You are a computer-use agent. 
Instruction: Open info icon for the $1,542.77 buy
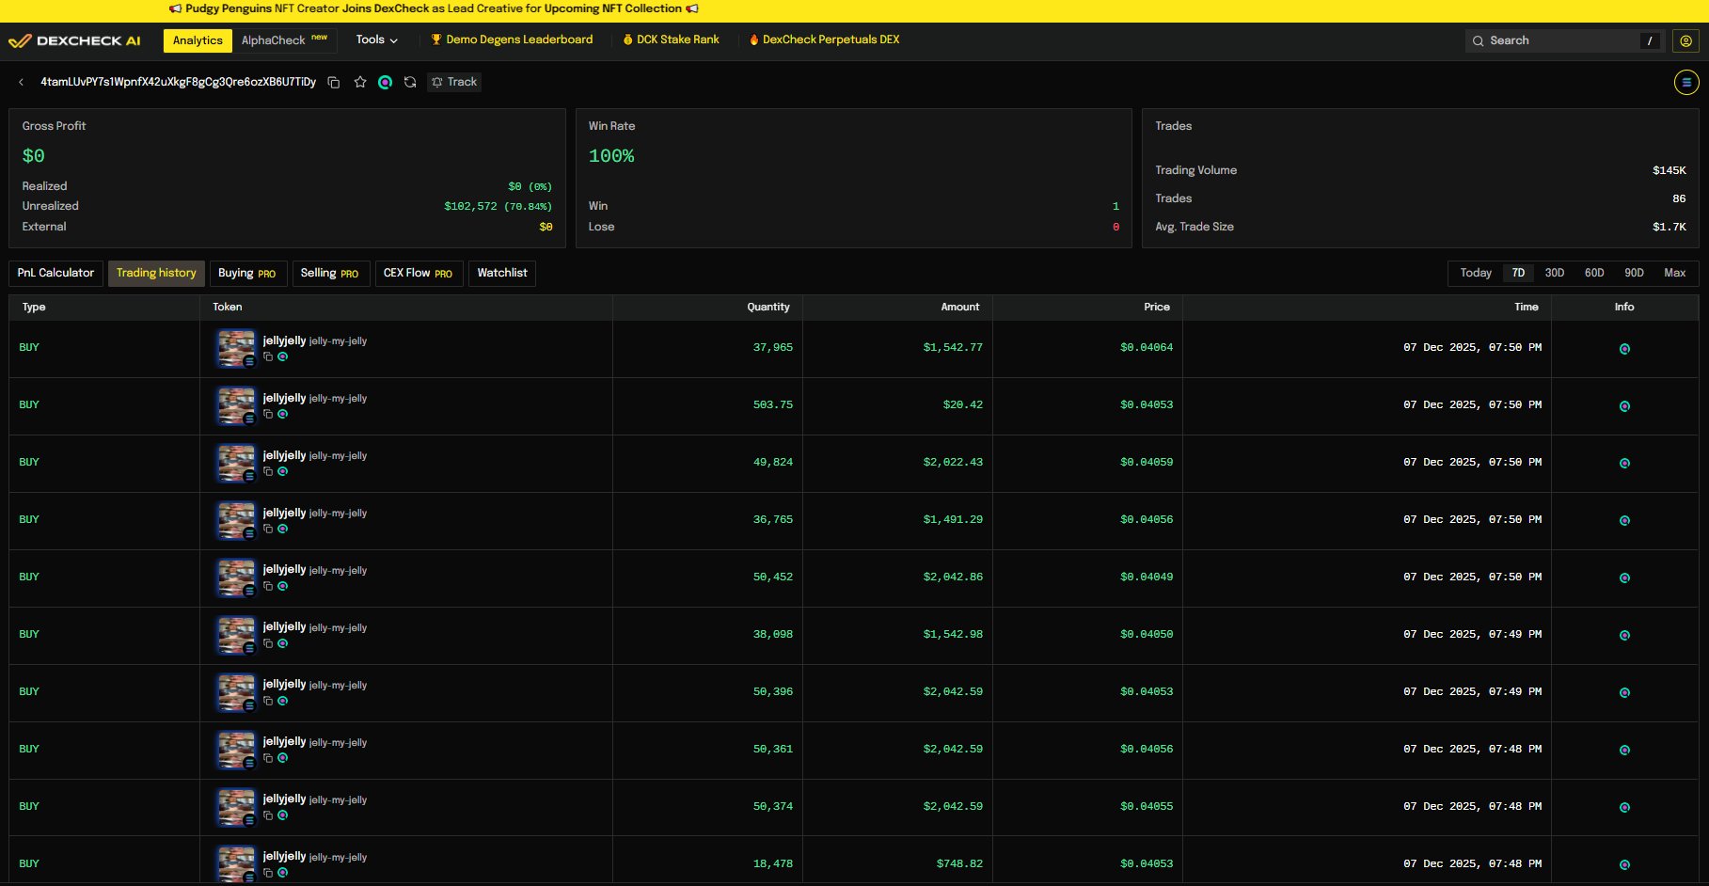pos(1623,349)
